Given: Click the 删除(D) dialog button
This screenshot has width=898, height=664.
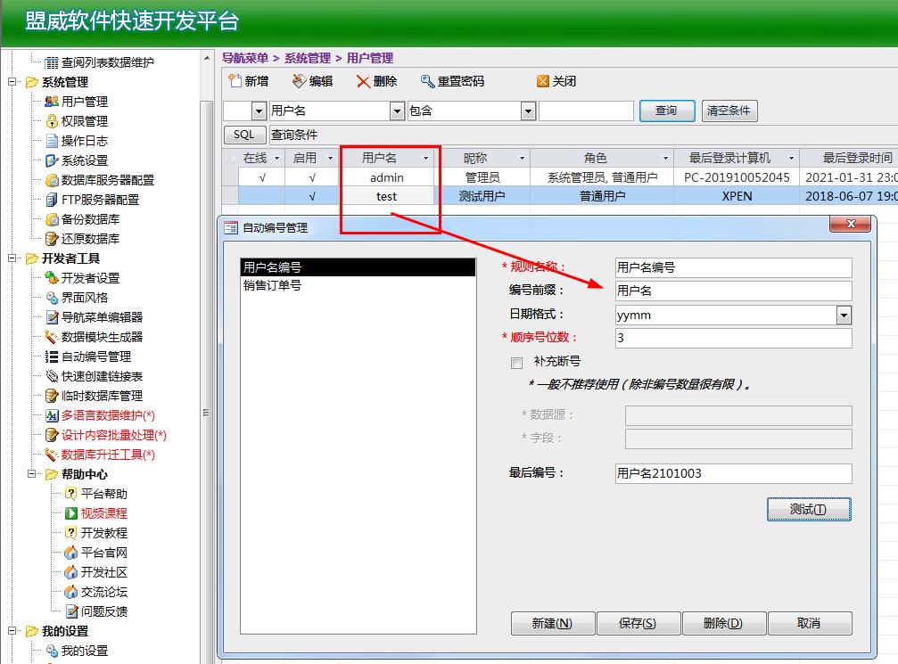Looking at the screenshot, I should click(723, 623).
